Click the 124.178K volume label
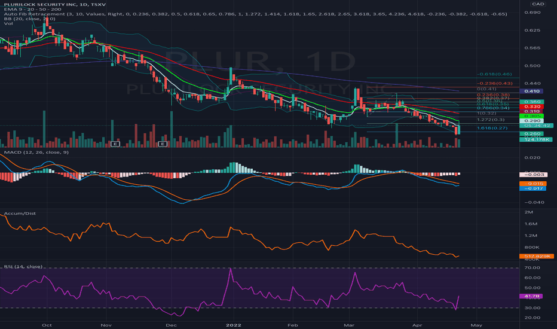Screen dimensions: 557x329 [x=536, y=139]
